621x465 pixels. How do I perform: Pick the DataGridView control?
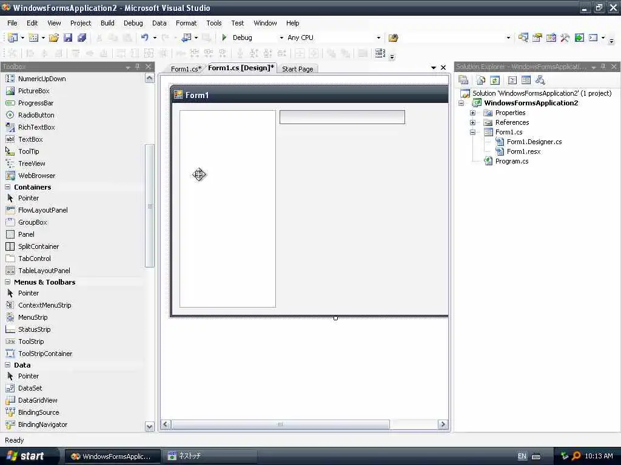[38, 400]
